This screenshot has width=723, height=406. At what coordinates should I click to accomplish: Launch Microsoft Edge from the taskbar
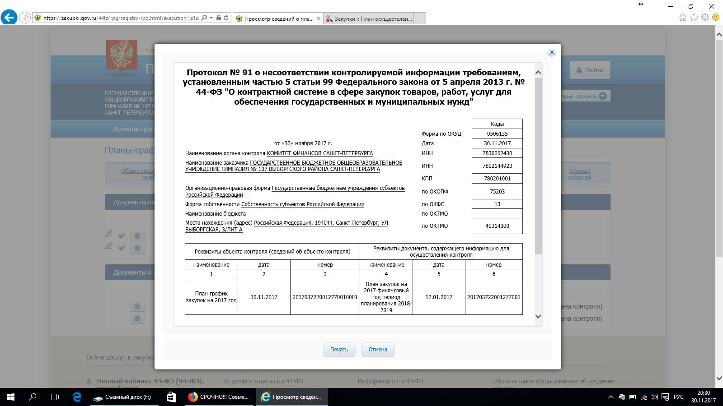tap(77, 397)
